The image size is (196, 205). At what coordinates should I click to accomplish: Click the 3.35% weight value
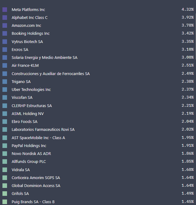[188, 41]
